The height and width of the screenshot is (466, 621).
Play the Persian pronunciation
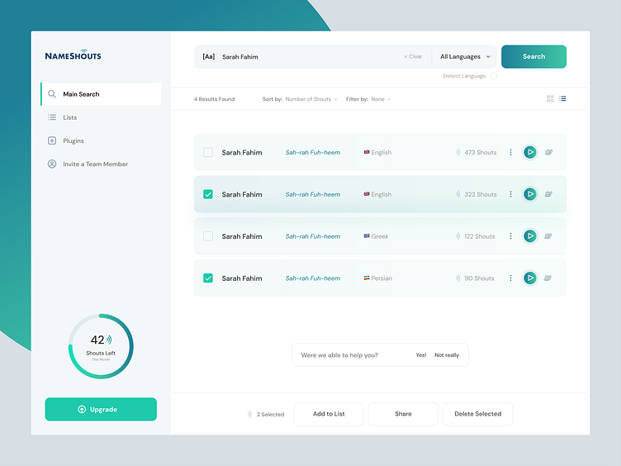click(530, 278)
